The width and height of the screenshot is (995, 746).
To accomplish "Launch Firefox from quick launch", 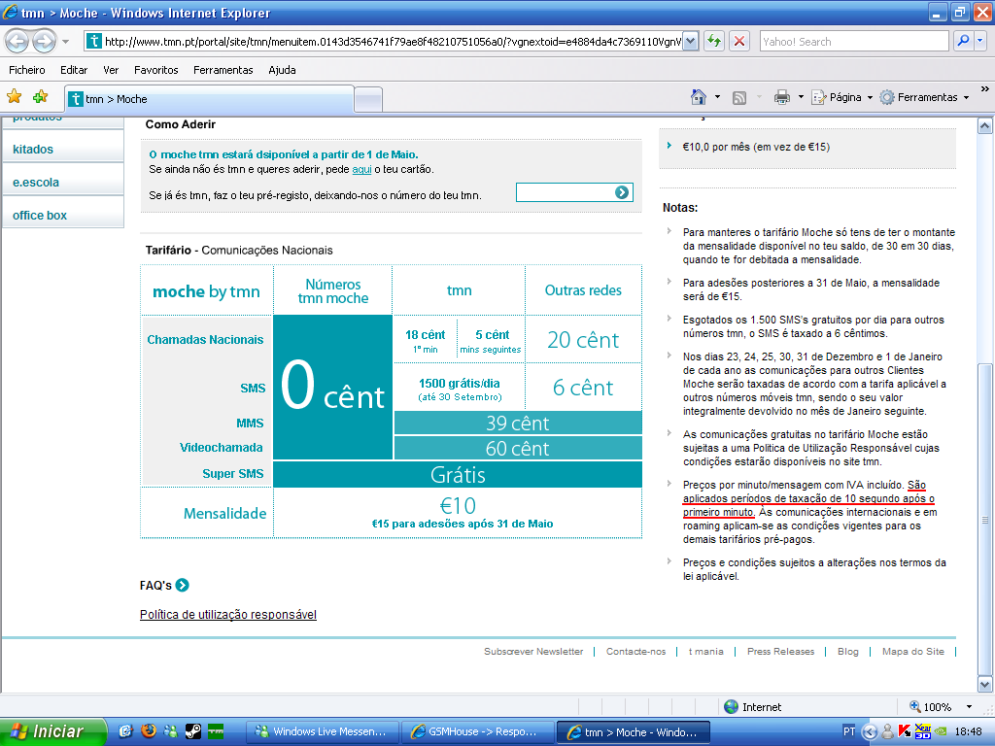I will point(149,731).
